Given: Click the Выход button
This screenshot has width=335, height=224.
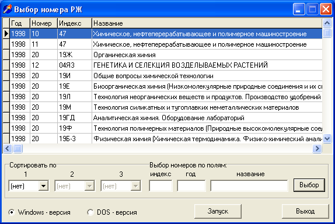Looking at the screenshot, I should 305,211.
